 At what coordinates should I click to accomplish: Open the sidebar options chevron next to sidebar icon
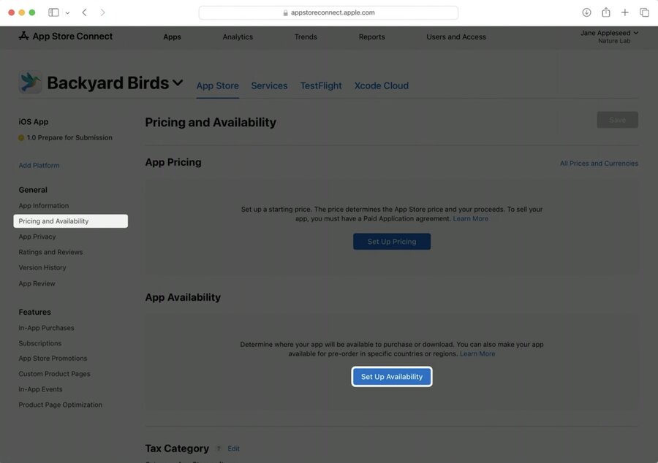click(67, 13)
